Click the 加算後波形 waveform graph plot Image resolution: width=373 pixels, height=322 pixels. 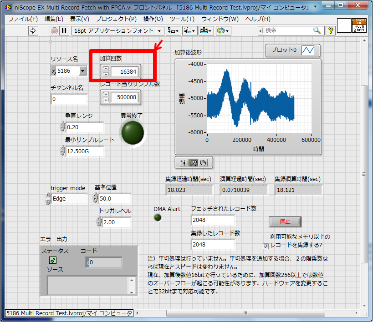point(259,98)
